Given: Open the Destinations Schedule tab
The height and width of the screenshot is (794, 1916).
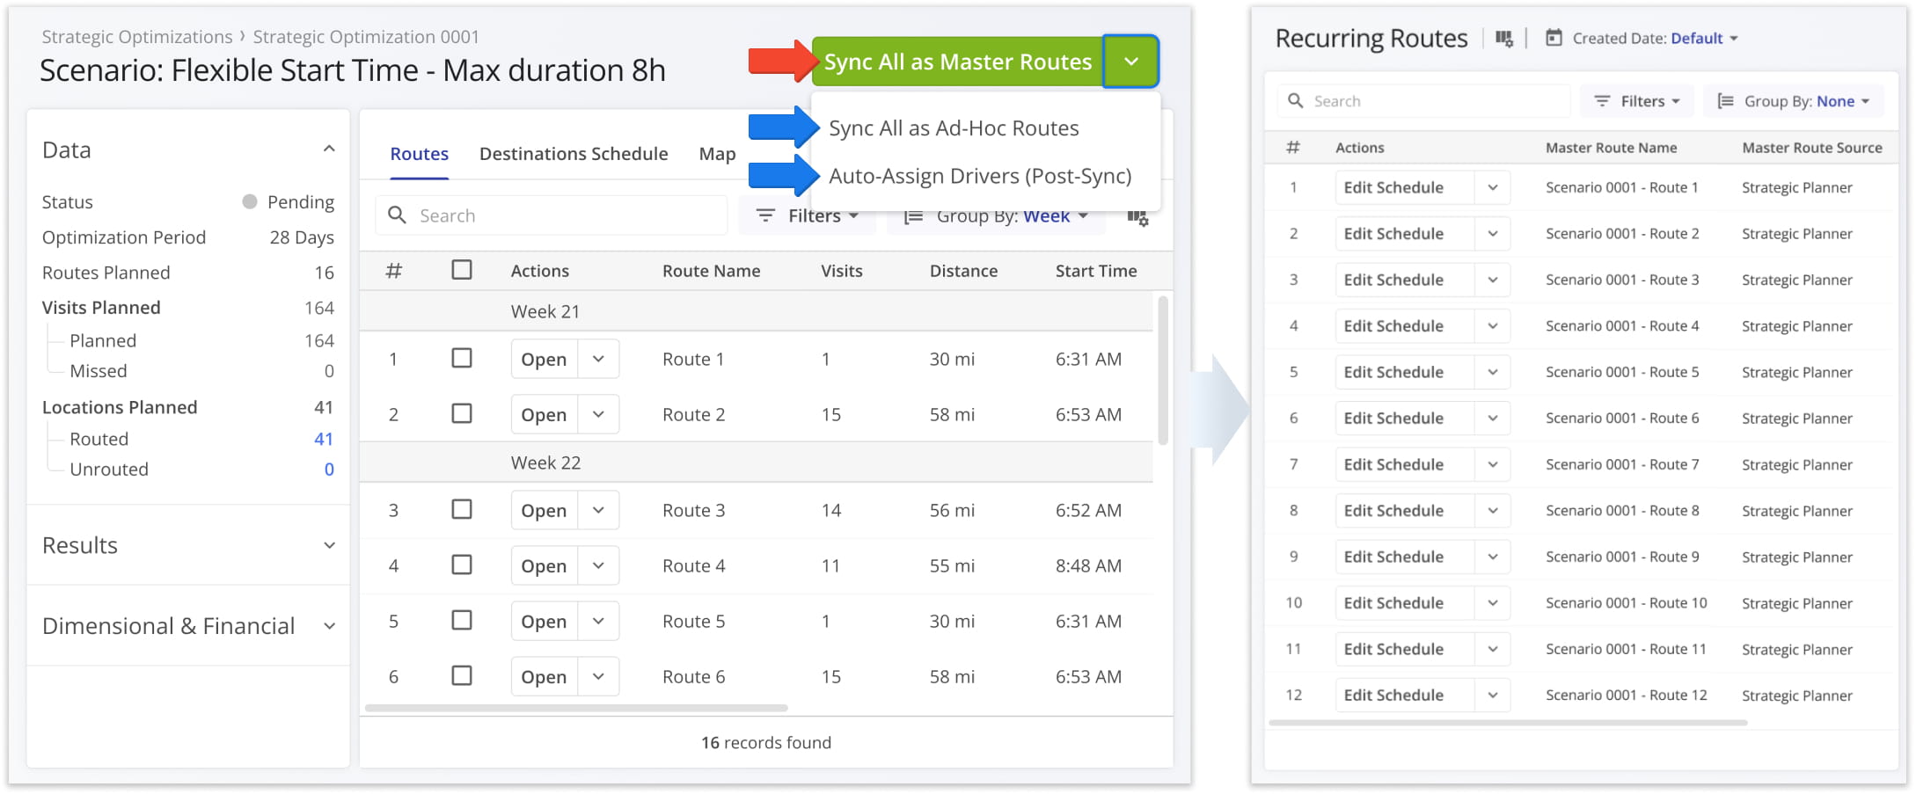Looking at the screenshot, I should point(574,154).
